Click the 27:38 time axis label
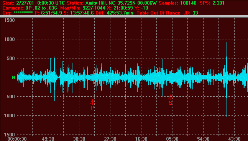248x141 pixels. pyautogui.click(x=110, y=139)
